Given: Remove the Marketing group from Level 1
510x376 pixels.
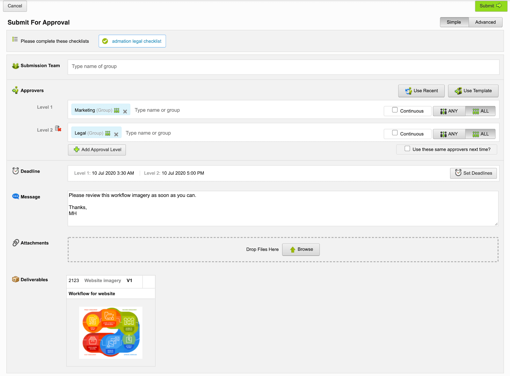Looking at the screenshot, I should tap(125, 111).
